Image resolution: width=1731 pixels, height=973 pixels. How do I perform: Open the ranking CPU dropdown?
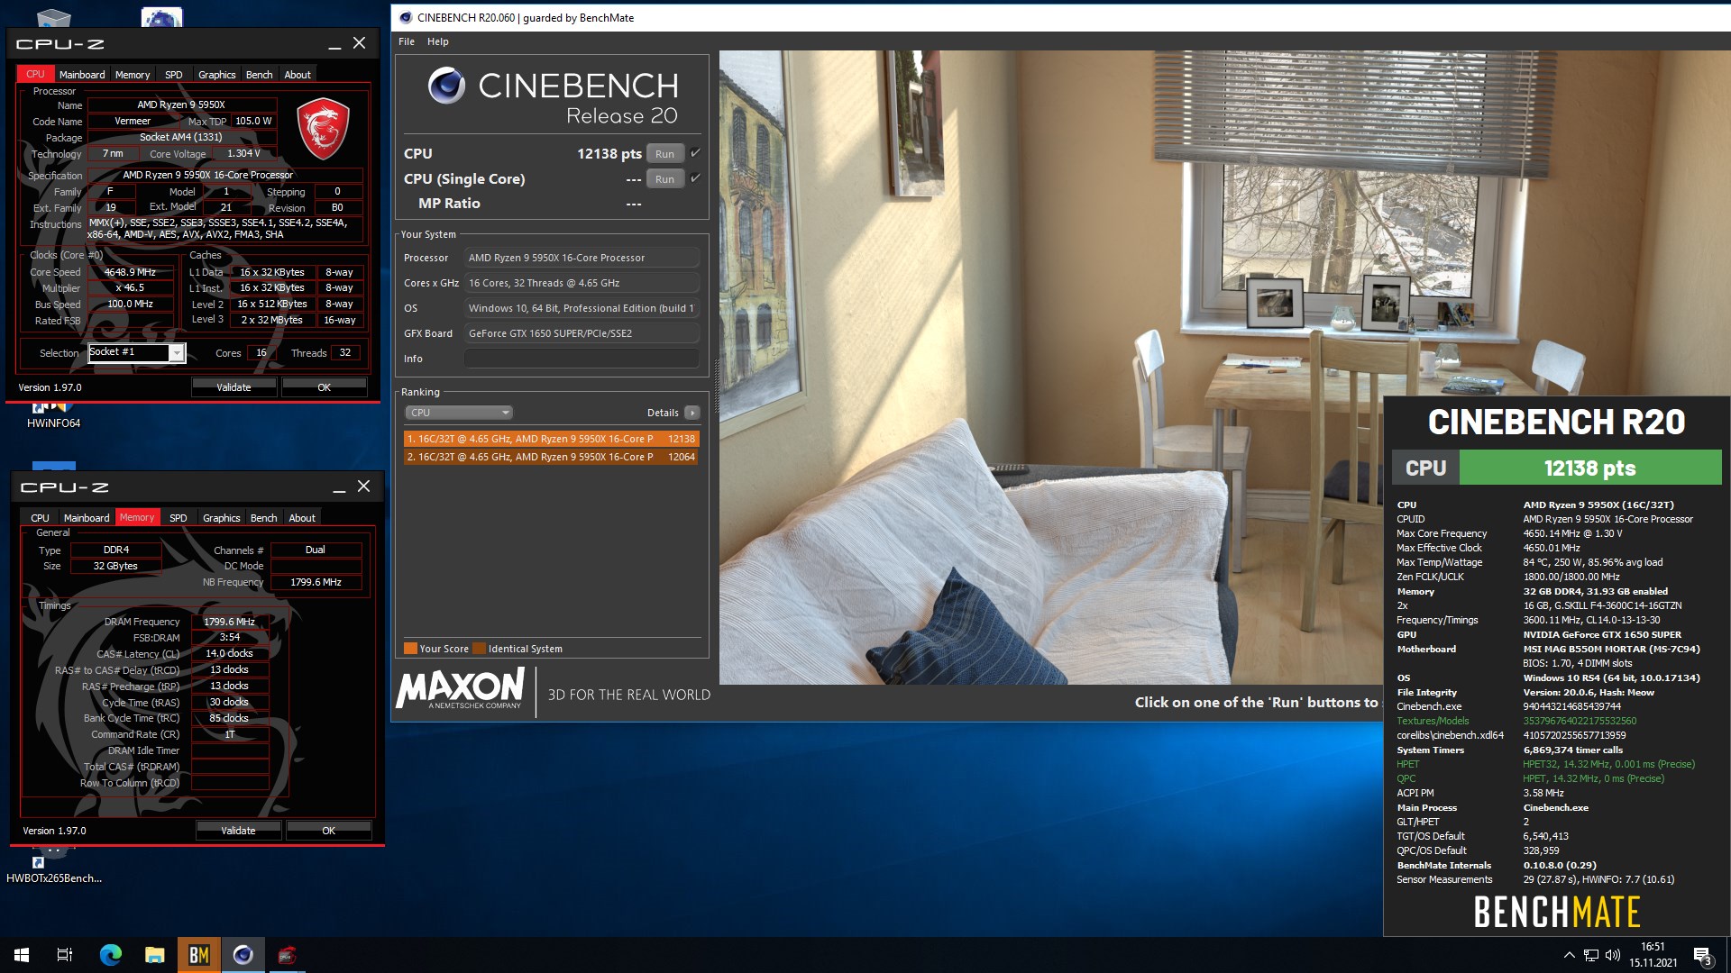[x=458, y=413]
